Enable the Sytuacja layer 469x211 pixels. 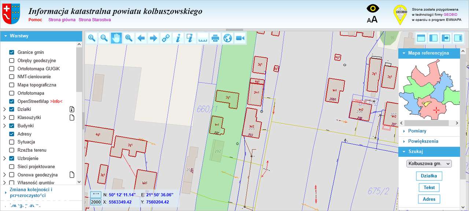tap(12, 142)
